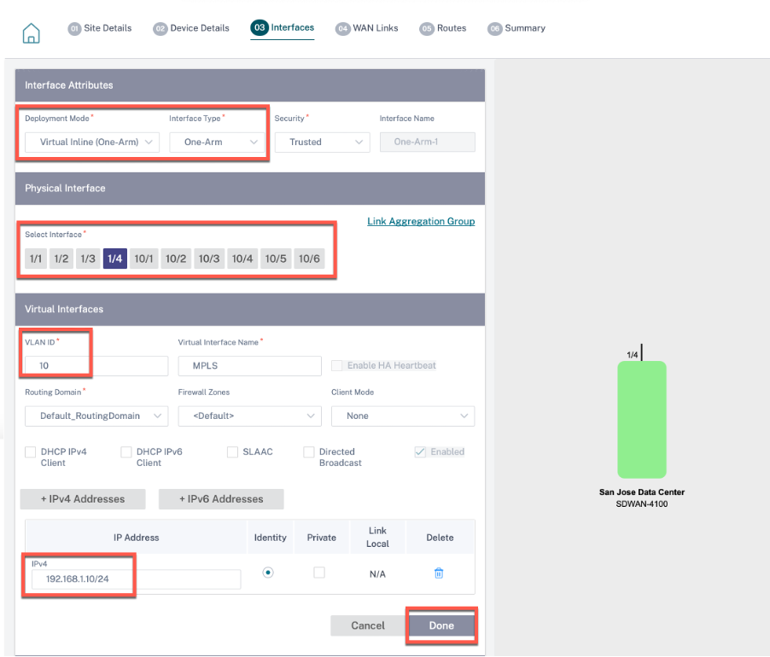Go to the Routes step
Image resolution: width=770 pixels, height=657 pixels.
[443, 28]
